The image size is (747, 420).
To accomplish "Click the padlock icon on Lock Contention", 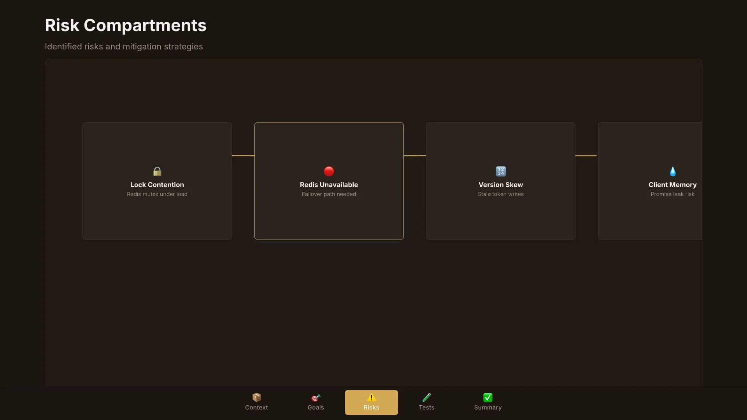I will pos(157,171).
